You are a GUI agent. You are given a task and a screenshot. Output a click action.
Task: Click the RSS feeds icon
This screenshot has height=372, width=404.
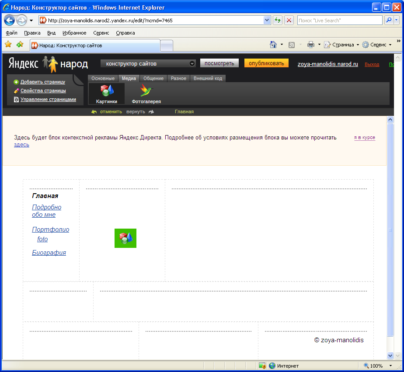291,45
